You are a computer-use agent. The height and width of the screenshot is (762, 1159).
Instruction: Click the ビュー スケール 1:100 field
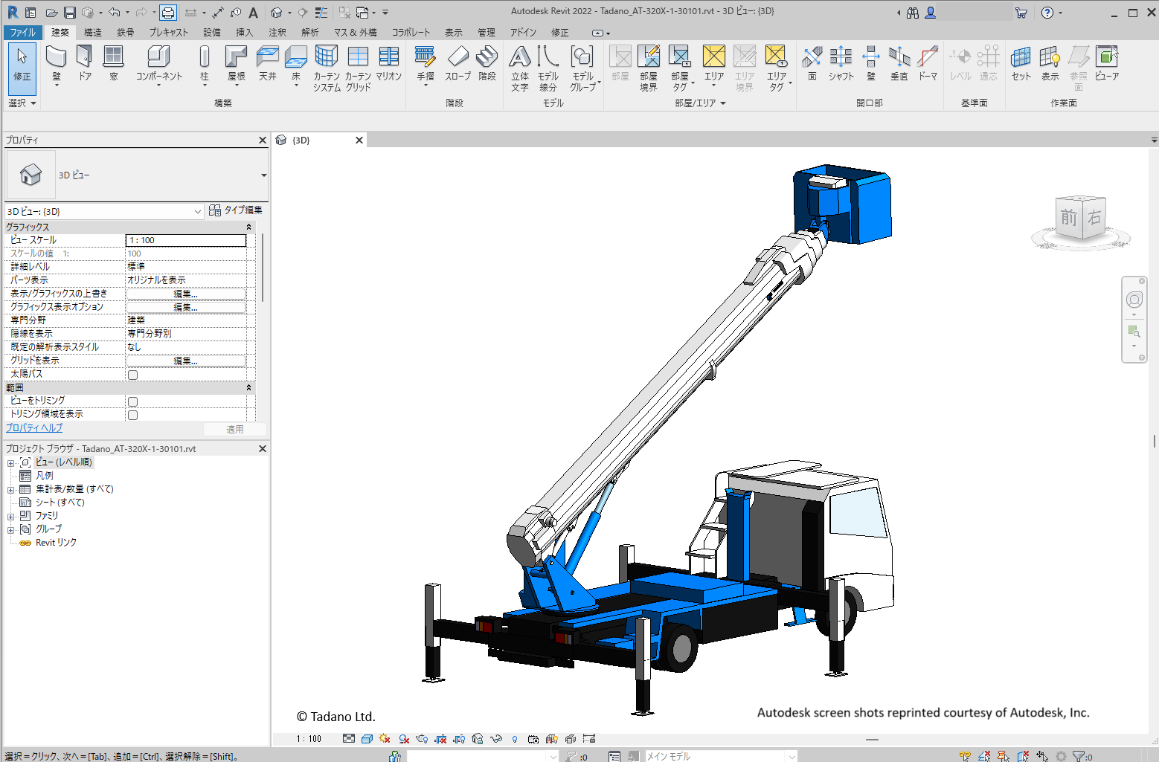(x=186, y=240)
